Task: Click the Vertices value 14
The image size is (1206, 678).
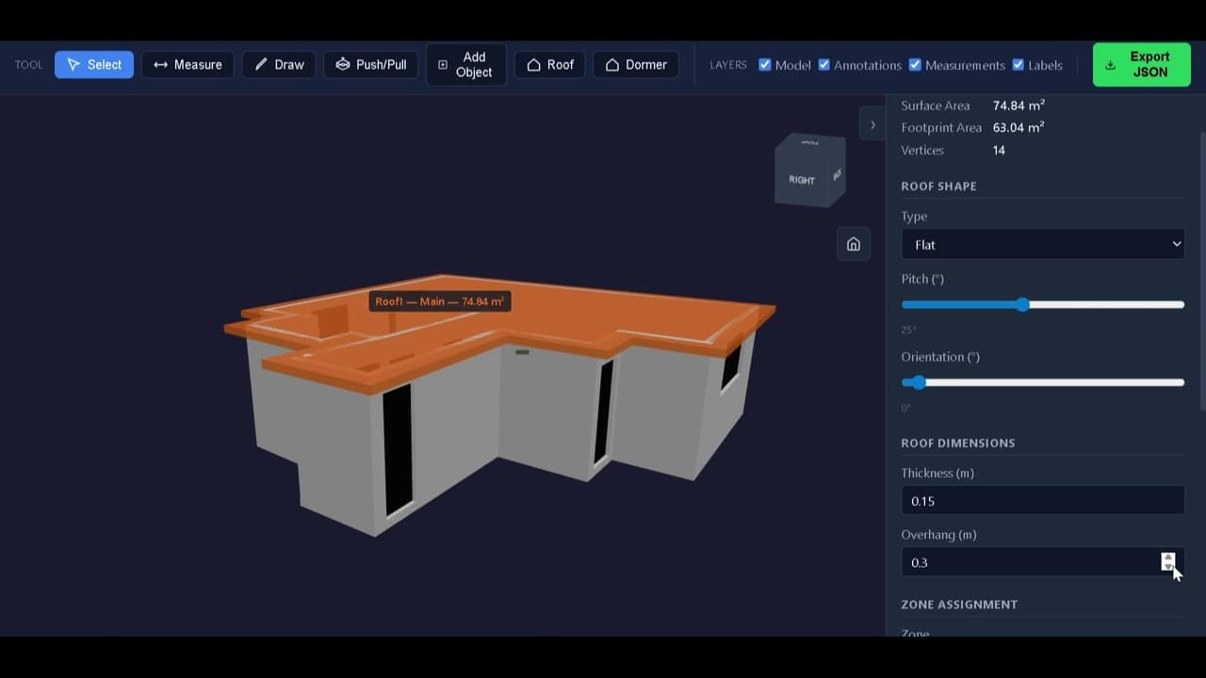Action: [999, 150]
